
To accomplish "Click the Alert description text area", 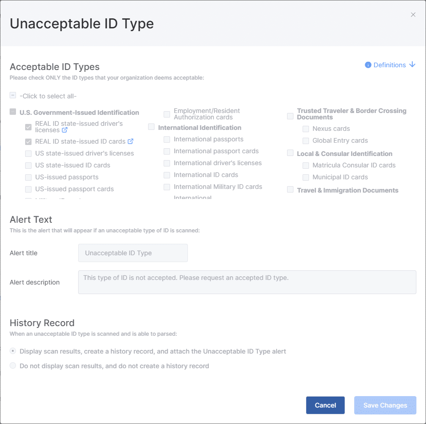I will [247, 282].
